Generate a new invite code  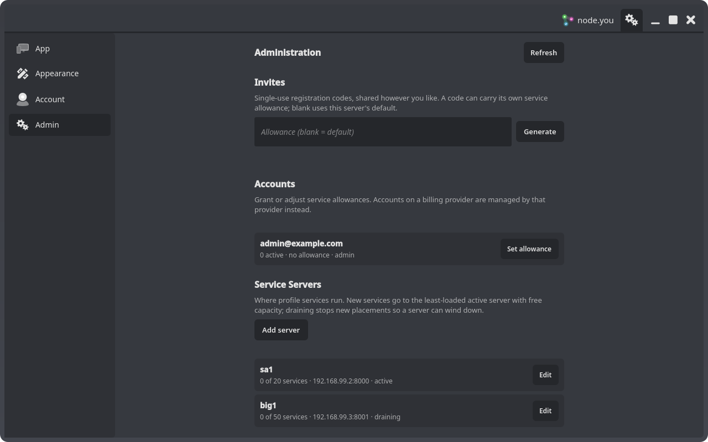[540, 131]
